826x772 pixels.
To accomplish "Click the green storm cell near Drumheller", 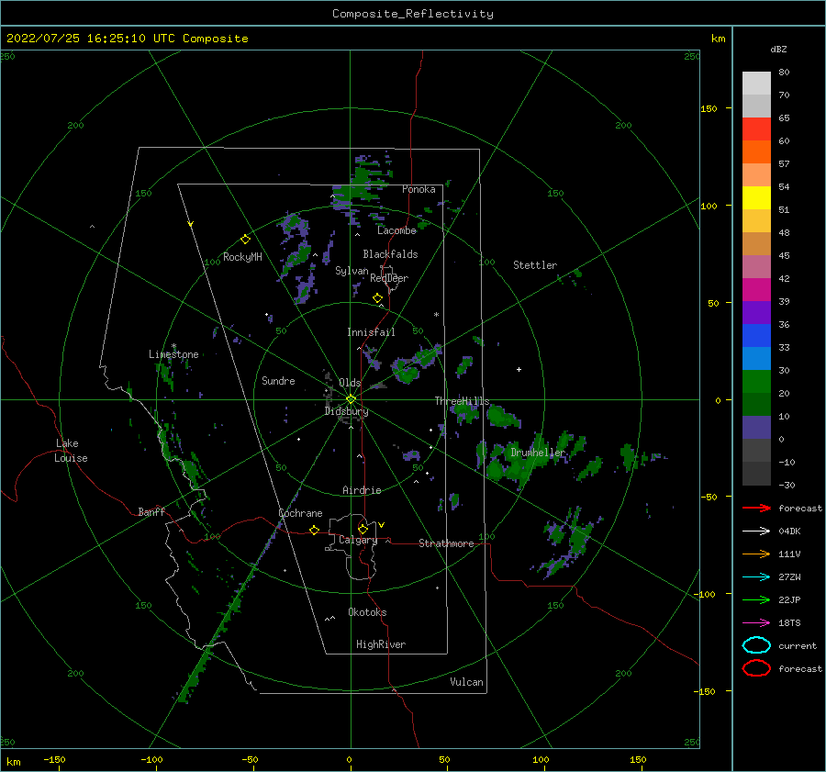I will [x=514, y=461].
